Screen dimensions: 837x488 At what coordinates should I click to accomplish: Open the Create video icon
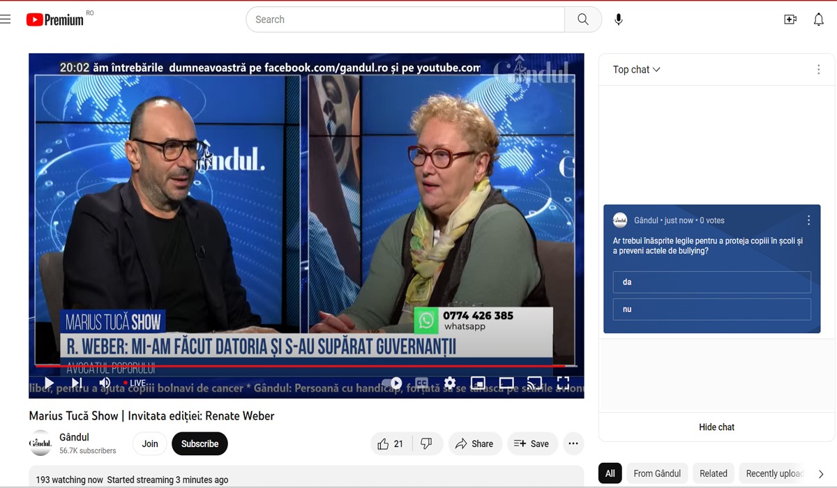pyautogui.click(x=790, y=20)
